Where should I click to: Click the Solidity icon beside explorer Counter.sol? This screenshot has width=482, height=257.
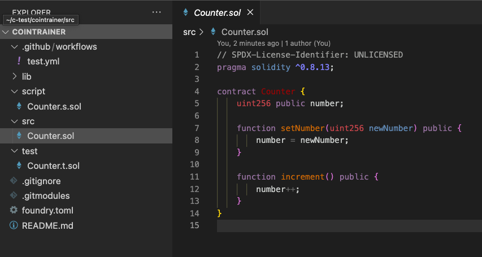click(19, 136)
